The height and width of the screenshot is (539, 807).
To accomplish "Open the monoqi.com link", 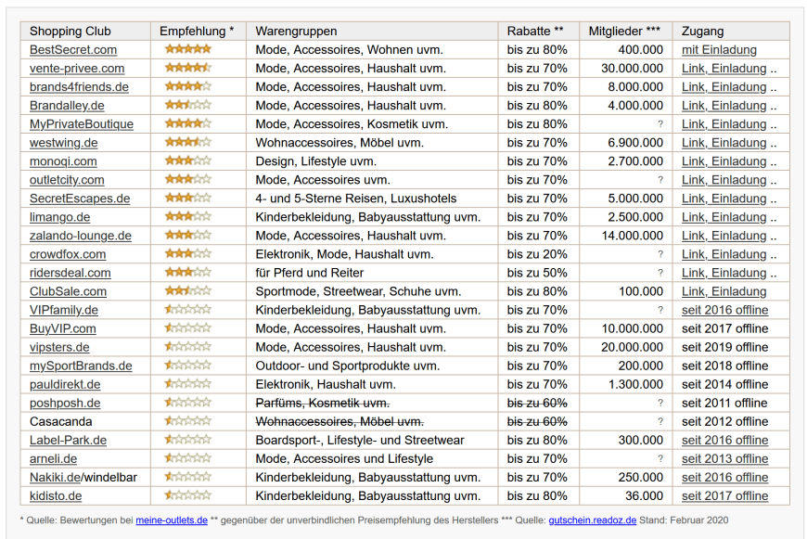I will 63,161.
